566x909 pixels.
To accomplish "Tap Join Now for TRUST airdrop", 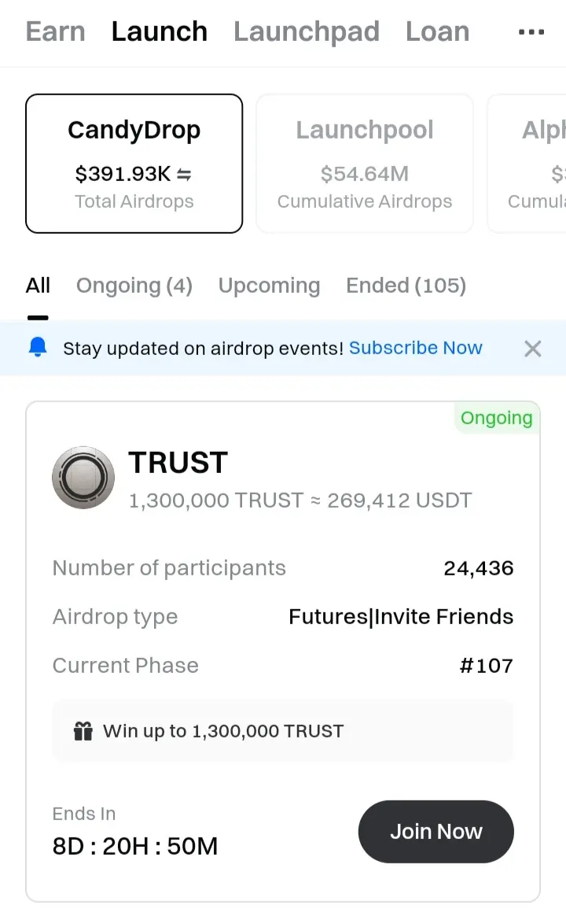I will click(436, 831).
